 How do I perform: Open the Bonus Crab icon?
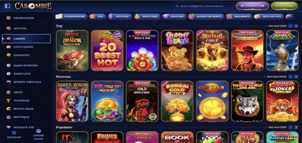[9, 109]
